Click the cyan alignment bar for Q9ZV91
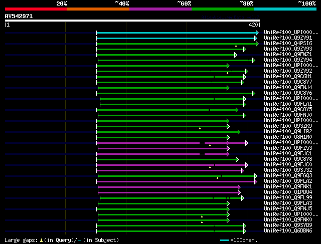Screen dimensions: 321x244 176,38
